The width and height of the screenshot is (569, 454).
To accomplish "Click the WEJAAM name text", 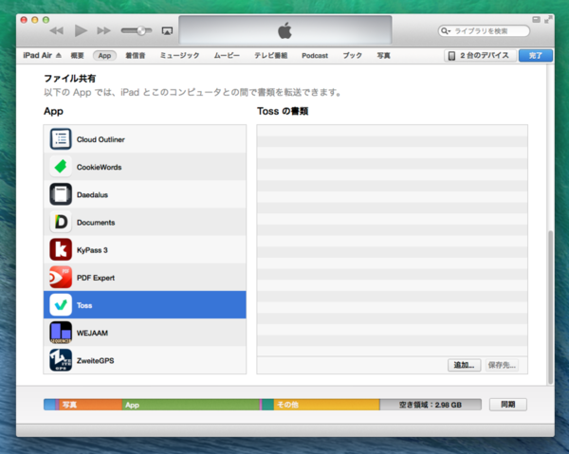I will point(92,333).
